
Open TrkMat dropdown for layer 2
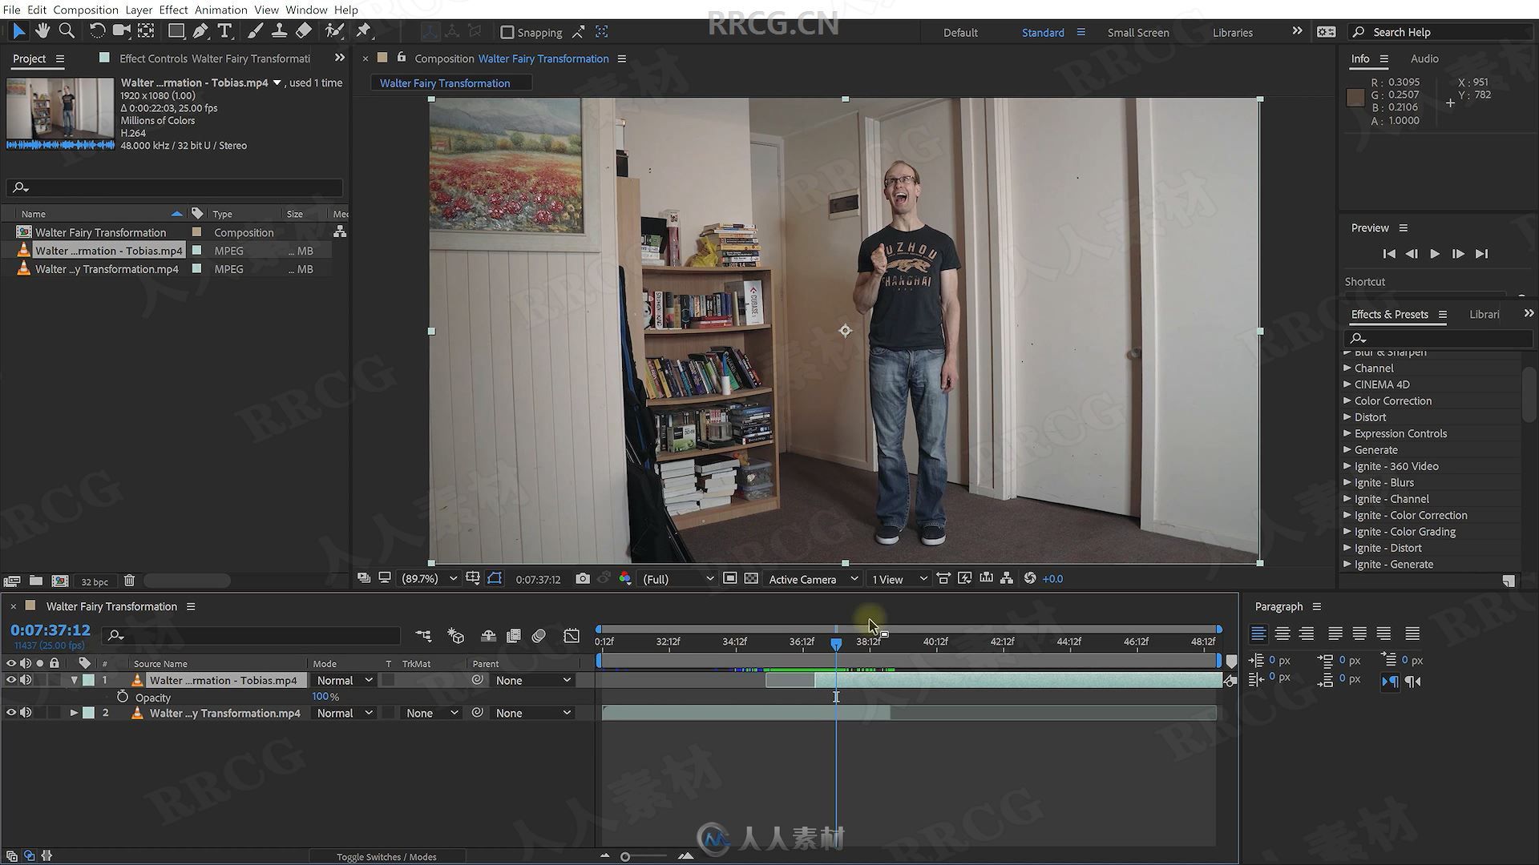click(x=431, y=713)
